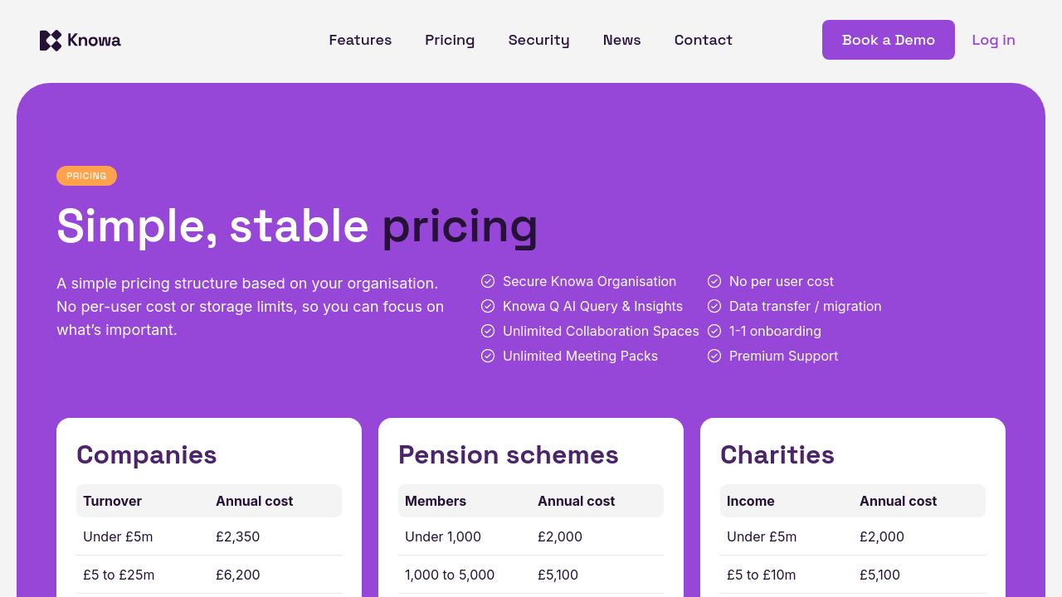1062x597 pixels.
Task: Open the Features menu item
Action: coord(360,40)
